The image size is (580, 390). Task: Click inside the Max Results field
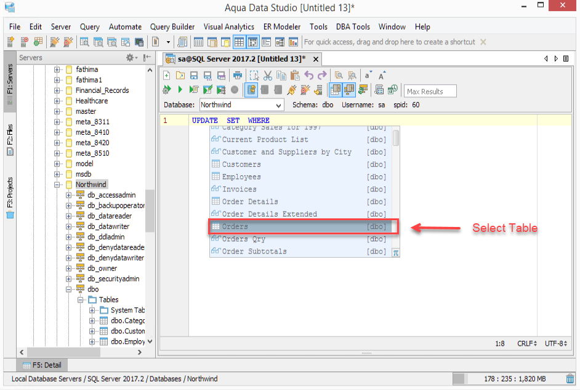pos(429,91)
